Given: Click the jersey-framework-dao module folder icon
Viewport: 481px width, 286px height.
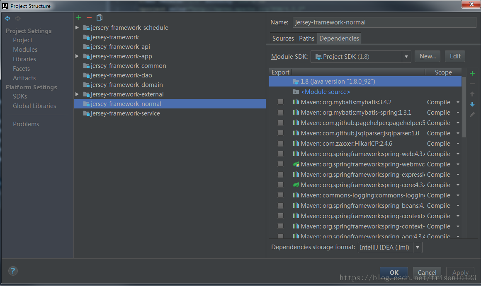Looking at the screenshot, I should coord(87,75).
